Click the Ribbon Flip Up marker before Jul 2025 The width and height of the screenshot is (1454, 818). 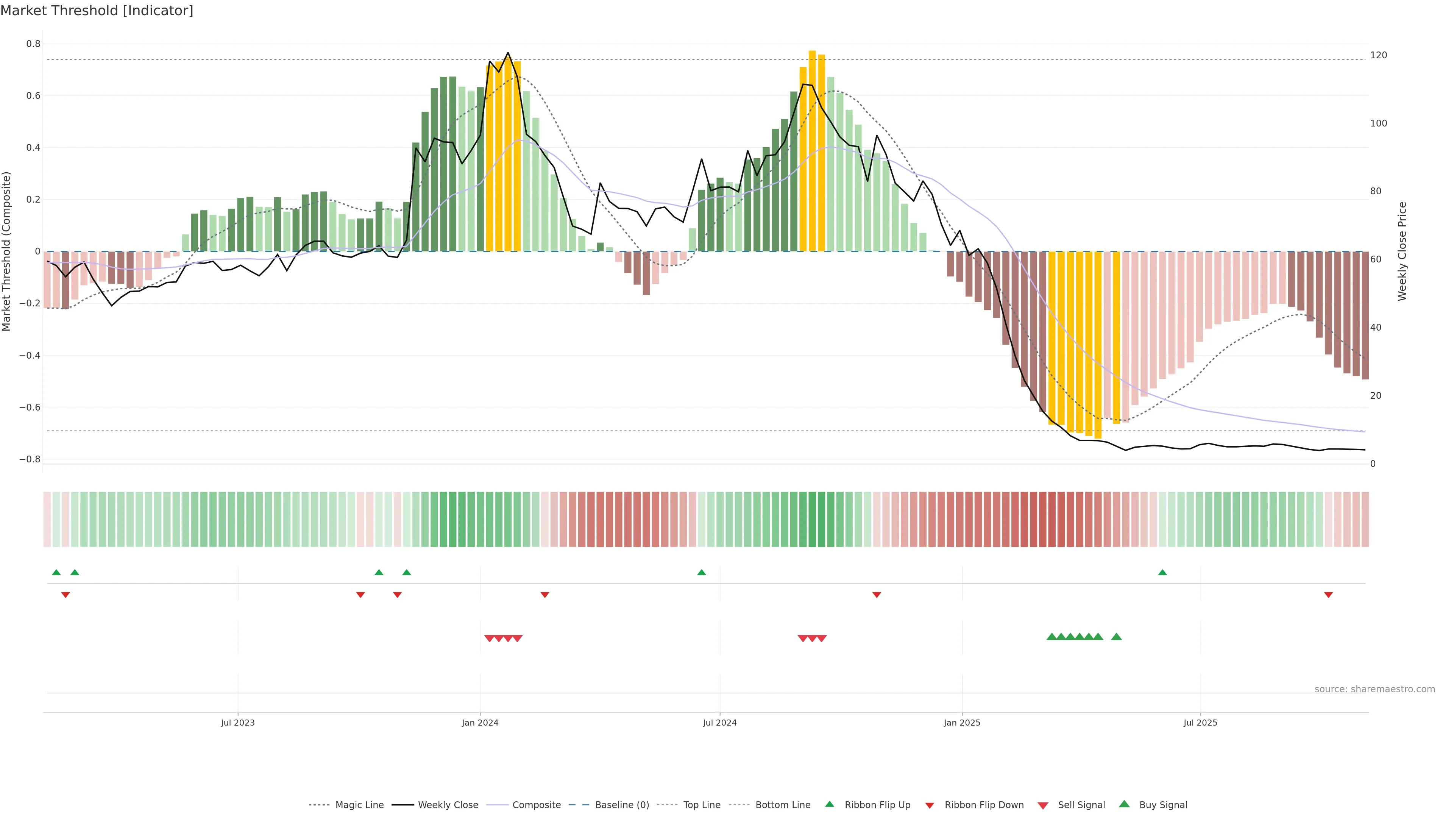[1162, 573]
